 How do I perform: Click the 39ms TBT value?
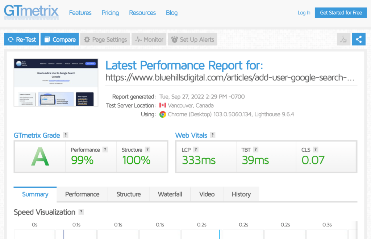(255, 160)
